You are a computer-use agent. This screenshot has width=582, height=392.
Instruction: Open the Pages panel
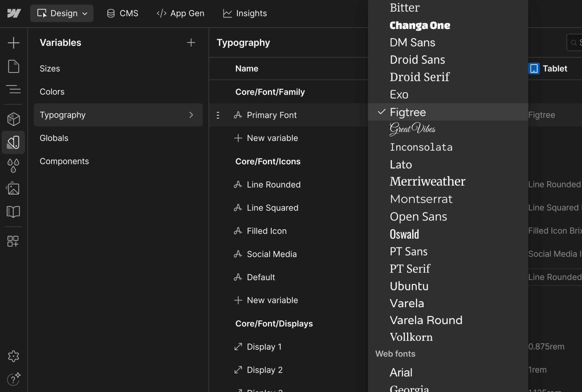pyautogui.click(x=13, y=66)
